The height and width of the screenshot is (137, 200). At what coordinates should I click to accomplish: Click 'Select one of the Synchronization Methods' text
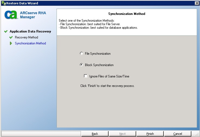[87, 21]
